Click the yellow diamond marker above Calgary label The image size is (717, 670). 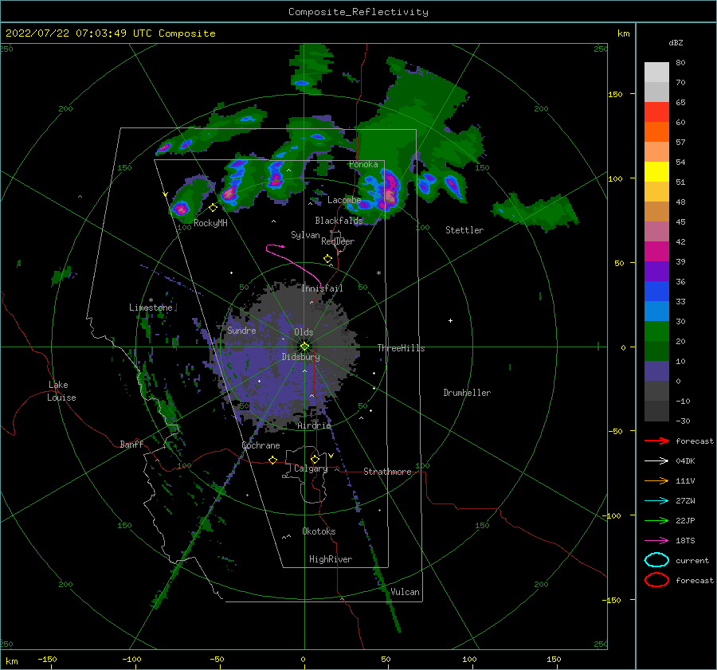[315, 459]
